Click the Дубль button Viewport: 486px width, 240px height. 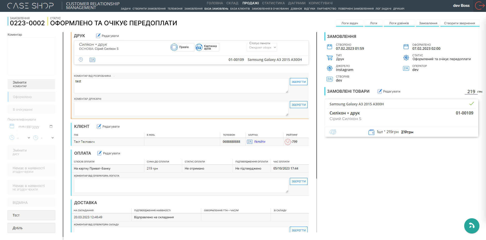click(31, 228)
